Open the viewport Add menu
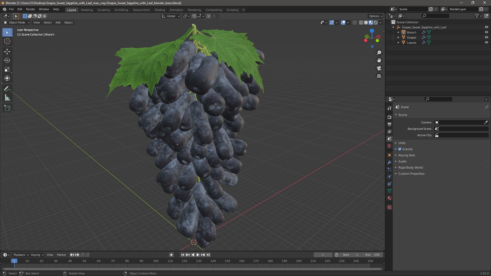Viewport: 491px width, 276px height. [x=58, y=22]
